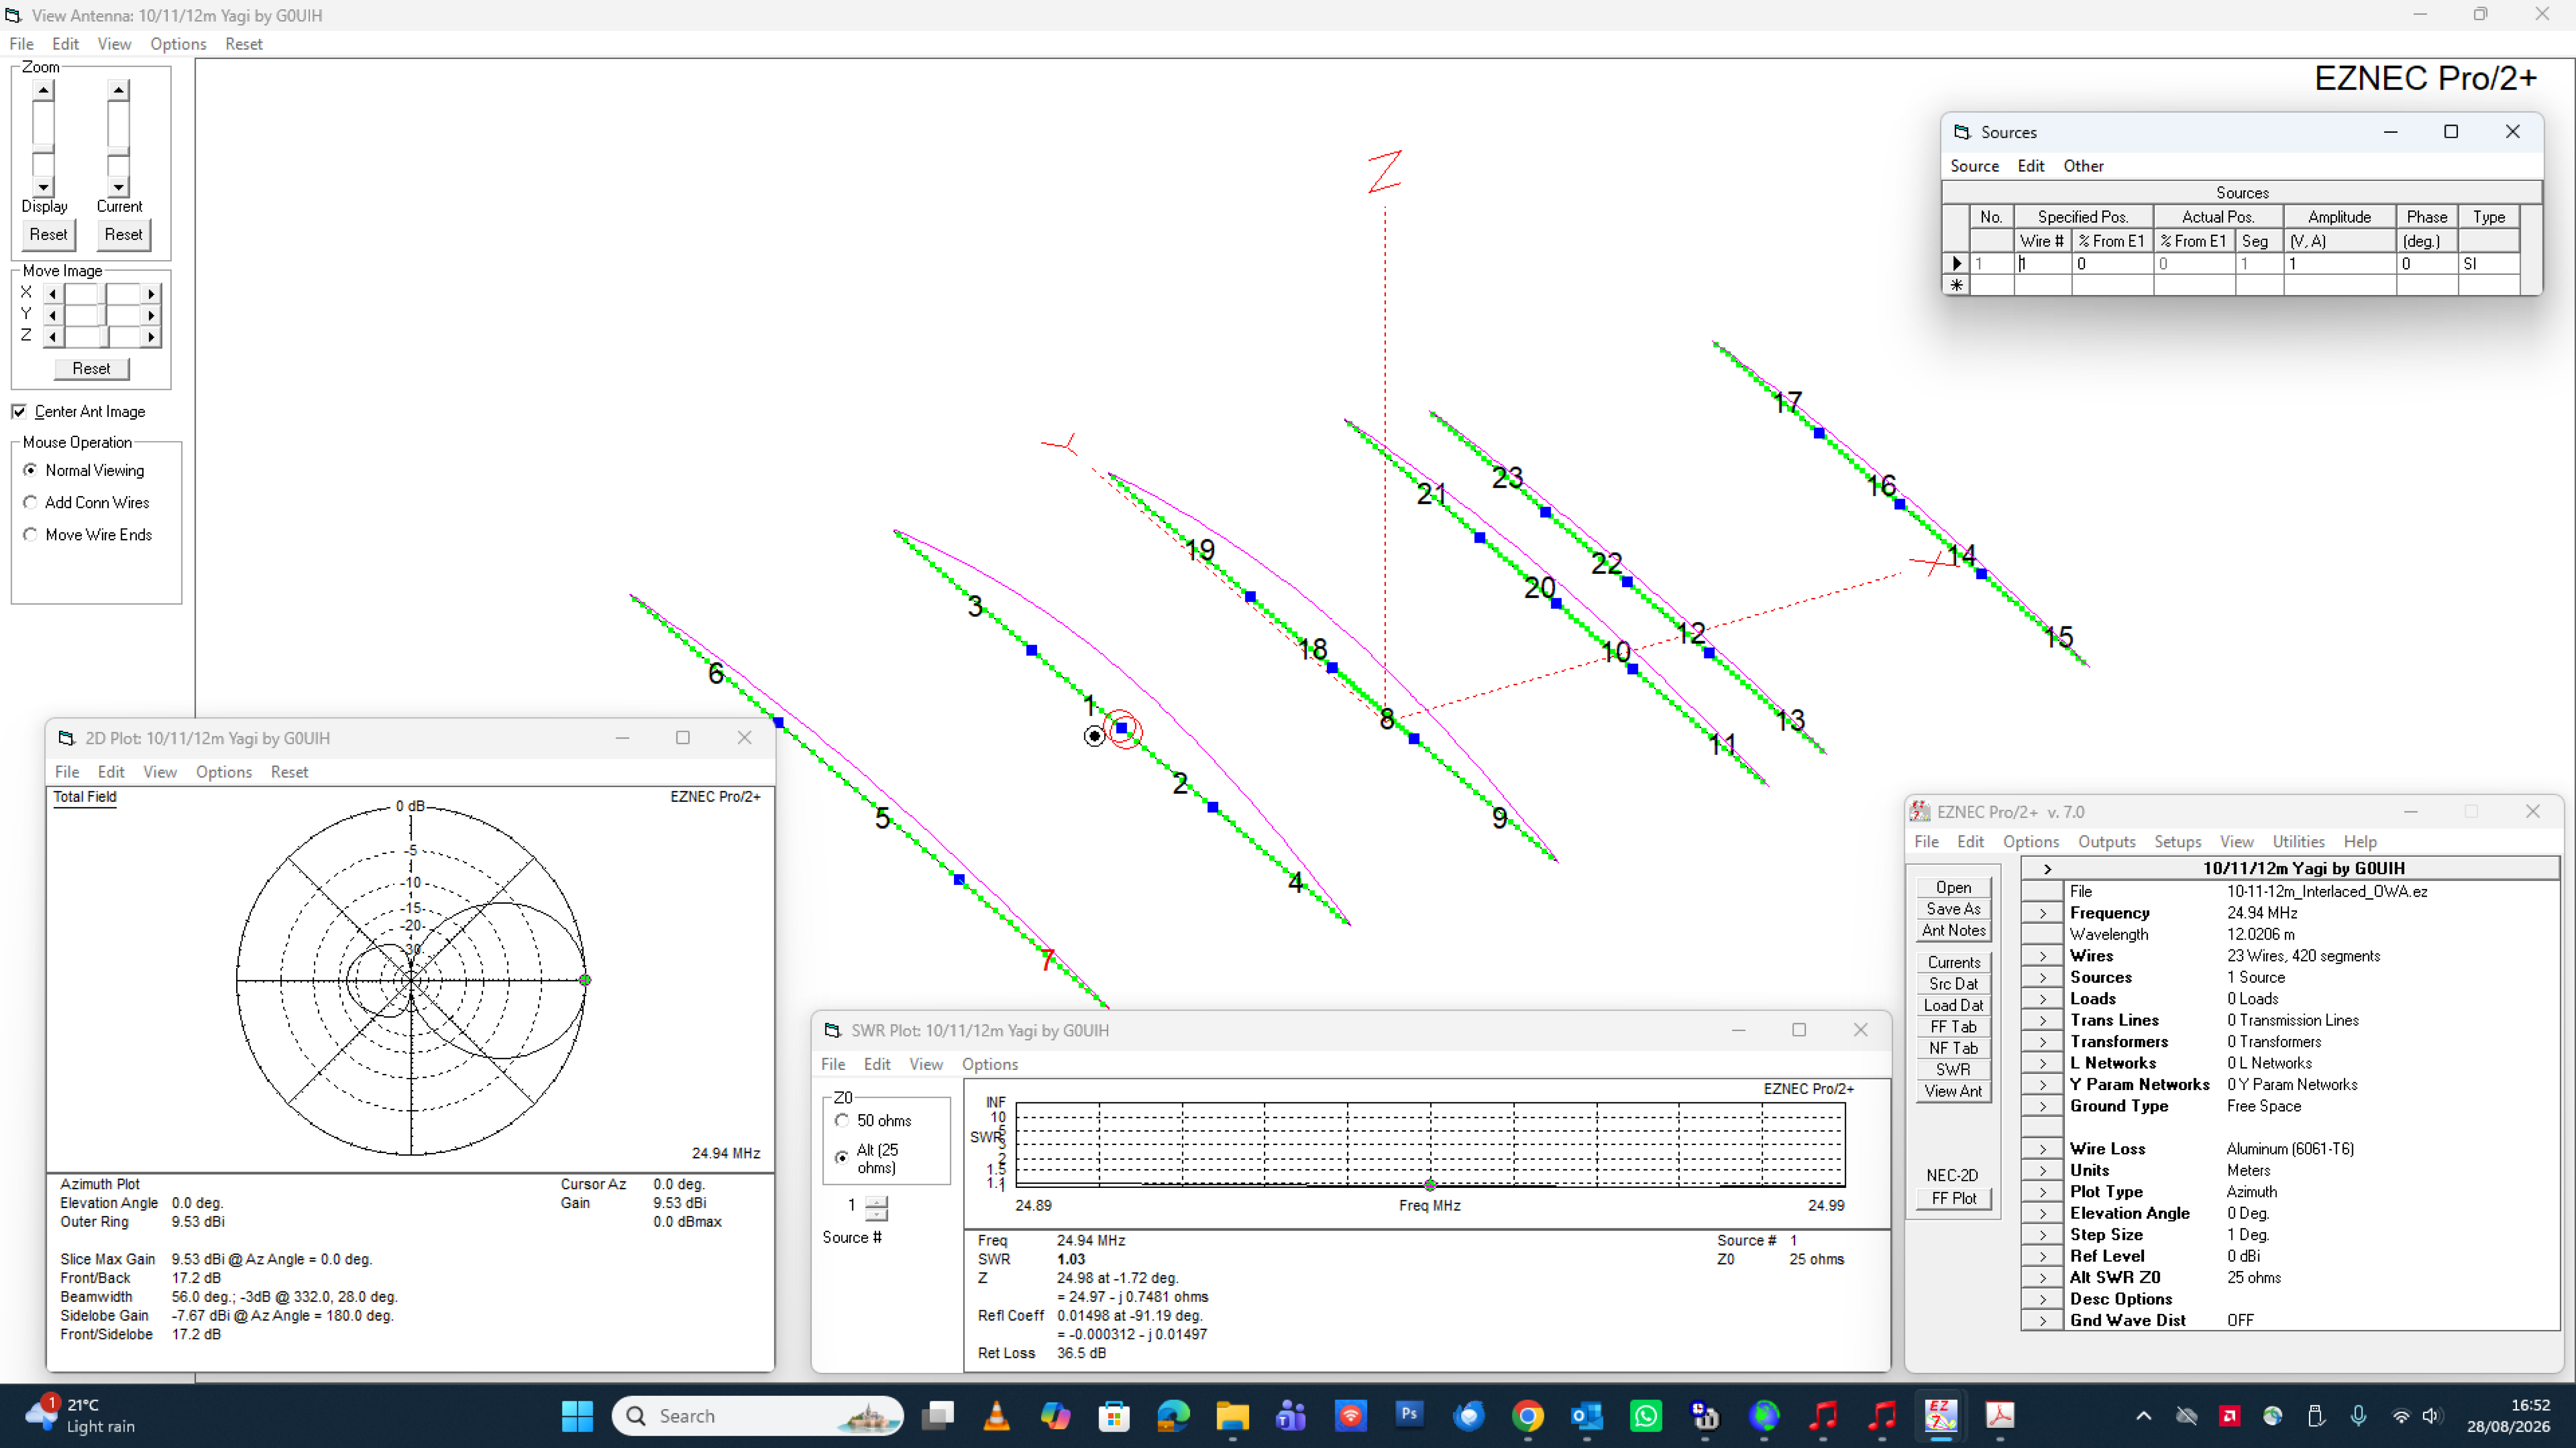Click the Wi-Fi icon in system tray
The height and width of the screenshot is (1448, 2576).
pos(2400,1415)
